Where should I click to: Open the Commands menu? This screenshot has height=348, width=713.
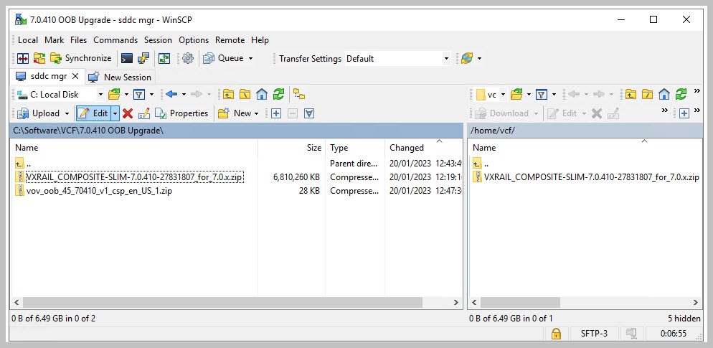tap(115, 40)
